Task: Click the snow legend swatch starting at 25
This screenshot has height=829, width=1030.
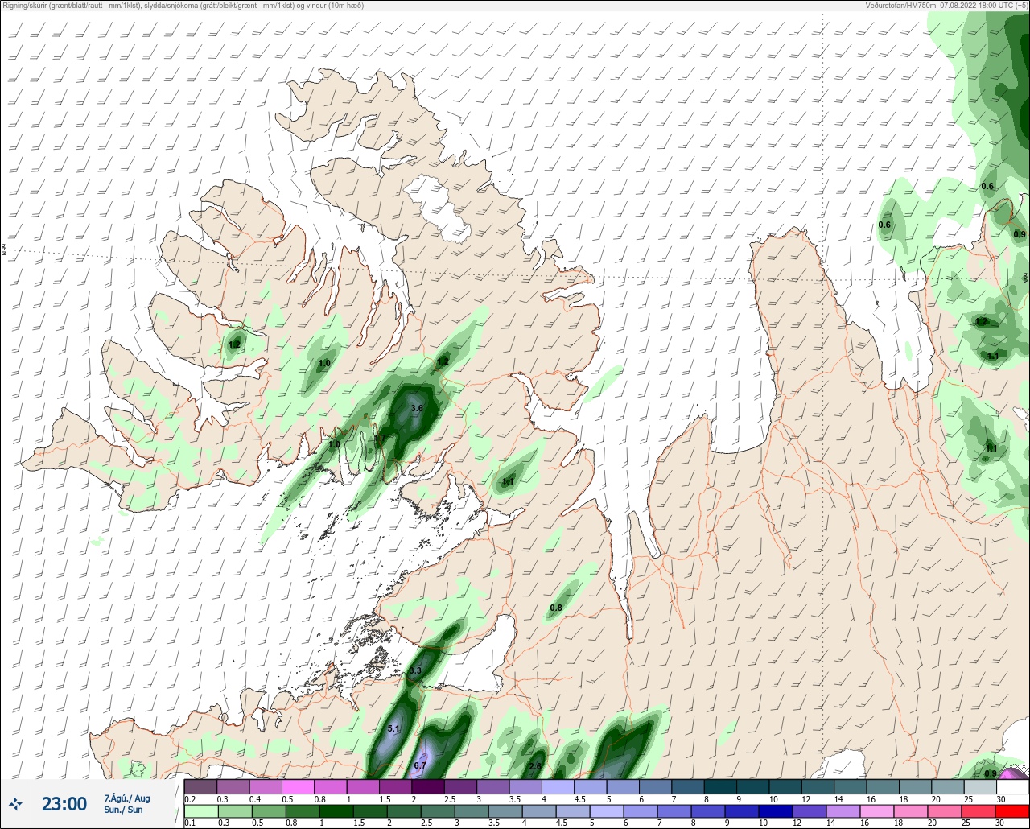Action: [x=981, y=786]
